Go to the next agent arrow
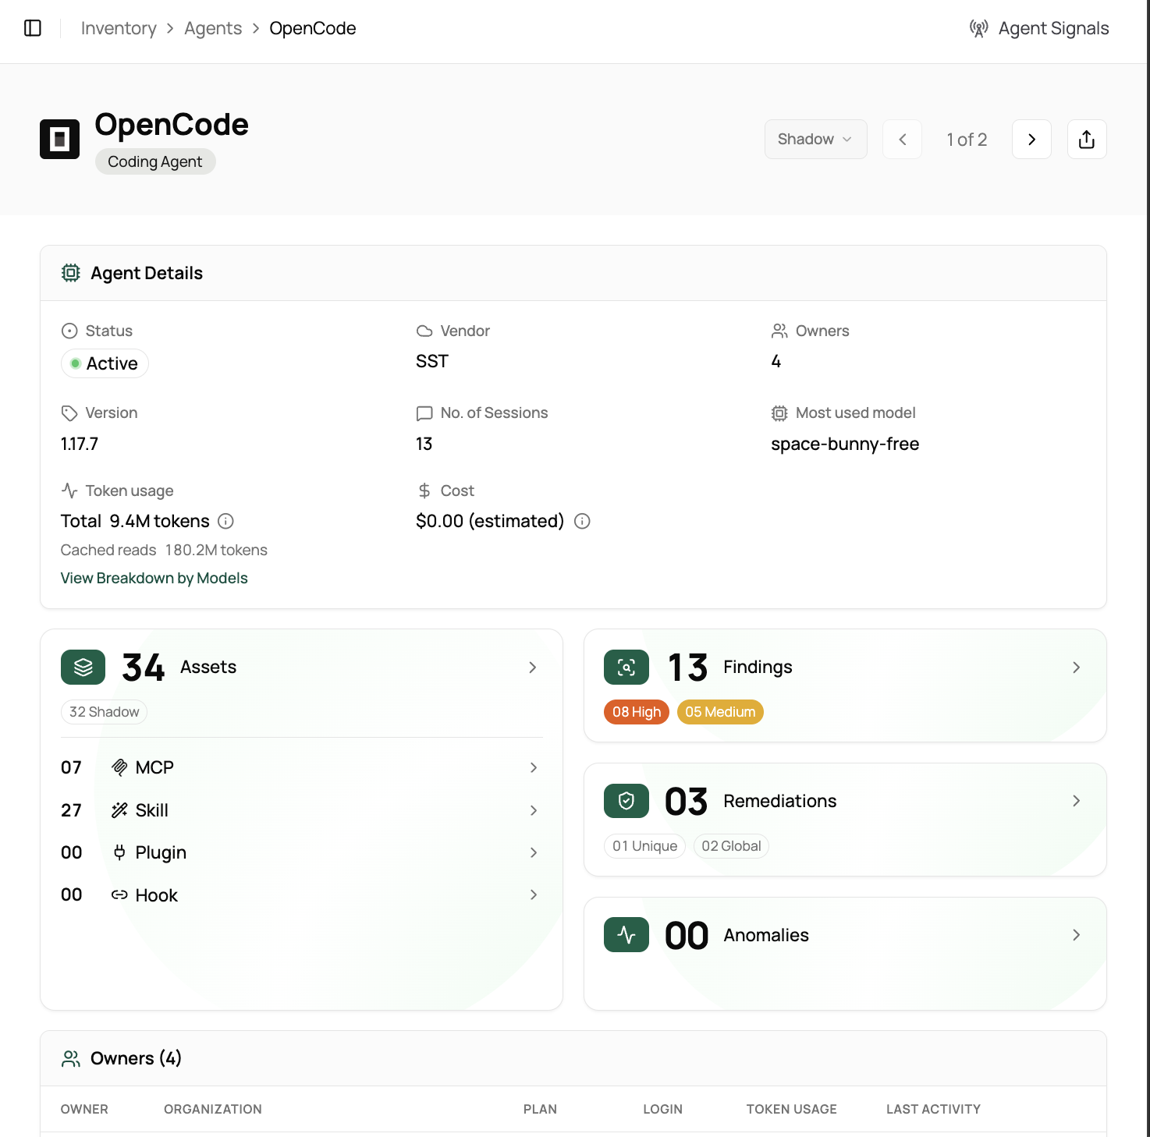The height and width of the screenshot is (1137, 1150). pyautogui.click(x=1031, y=139)
